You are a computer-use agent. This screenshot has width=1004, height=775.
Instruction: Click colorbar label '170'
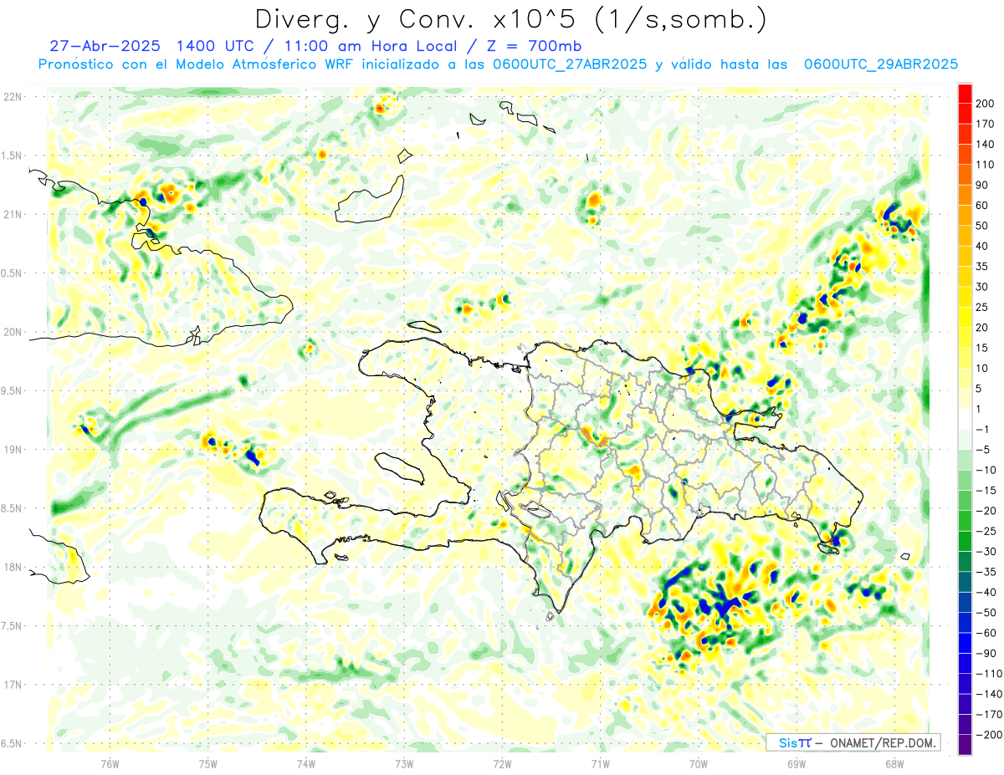(986, 124)
